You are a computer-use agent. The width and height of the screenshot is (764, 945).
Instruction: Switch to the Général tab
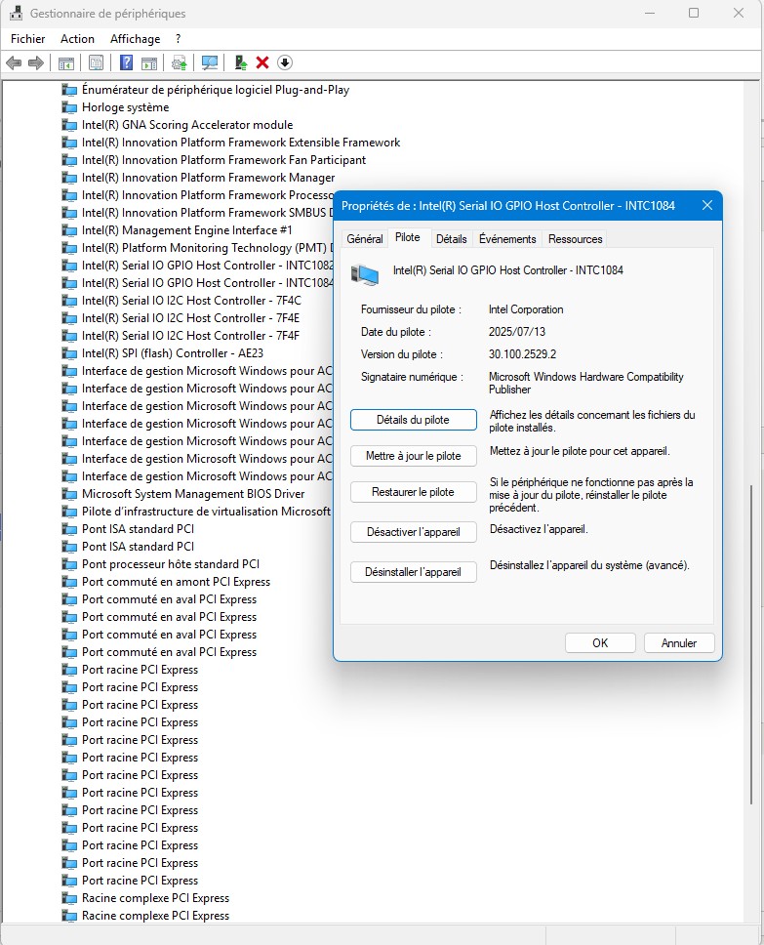365,239
